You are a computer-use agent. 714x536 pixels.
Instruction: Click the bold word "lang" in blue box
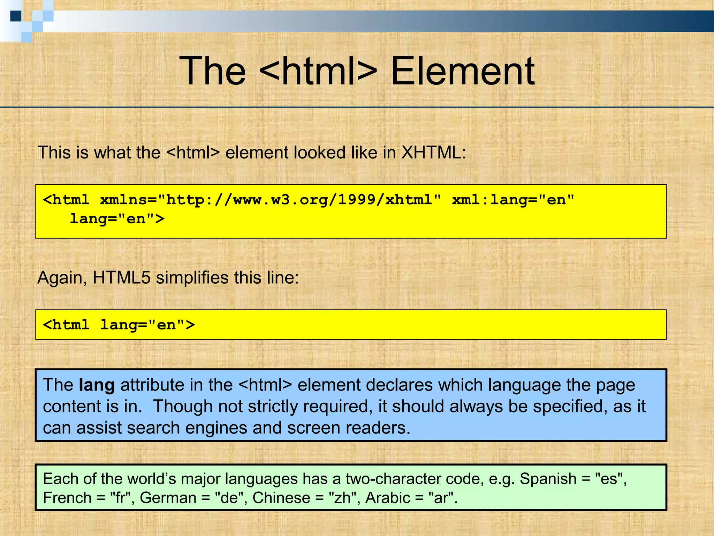(x=97, y=385)
